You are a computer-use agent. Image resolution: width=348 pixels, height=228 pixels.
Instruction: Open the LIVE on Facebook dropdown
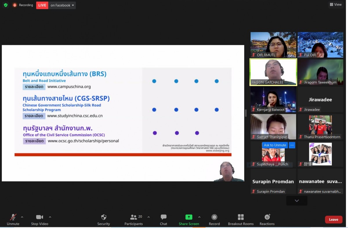coord(56,5)
